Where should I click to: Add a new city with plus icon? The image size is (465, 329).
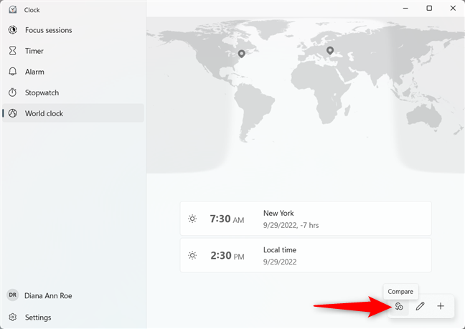(x=441, y=306)
